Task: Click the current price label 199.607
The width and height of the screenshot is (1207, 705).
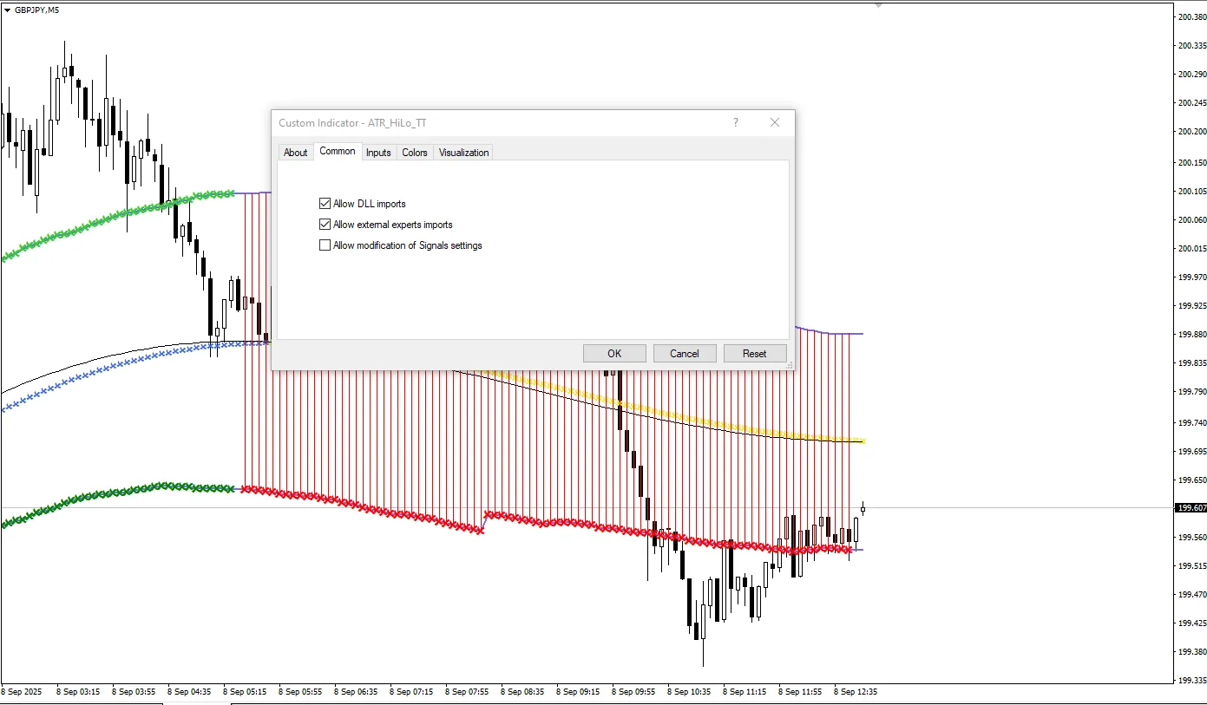Action: [x=1191, y=508]
